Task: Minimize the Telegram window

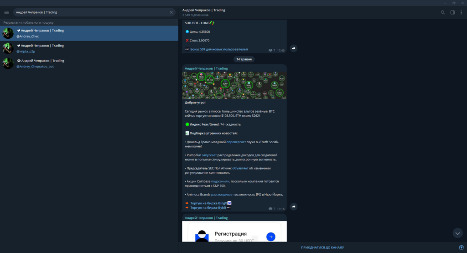Action: 445,3
